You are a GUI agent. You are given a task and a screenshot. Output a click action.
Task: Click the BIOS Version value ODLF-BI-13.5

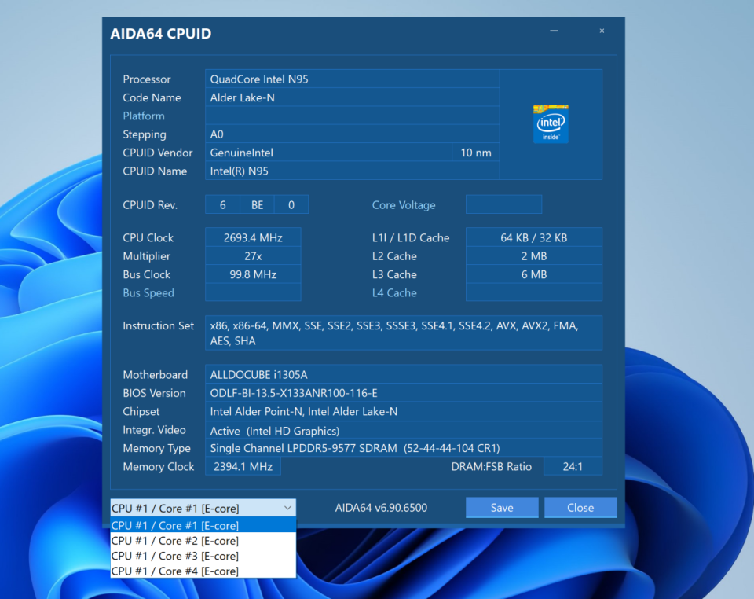coord(404,392)
